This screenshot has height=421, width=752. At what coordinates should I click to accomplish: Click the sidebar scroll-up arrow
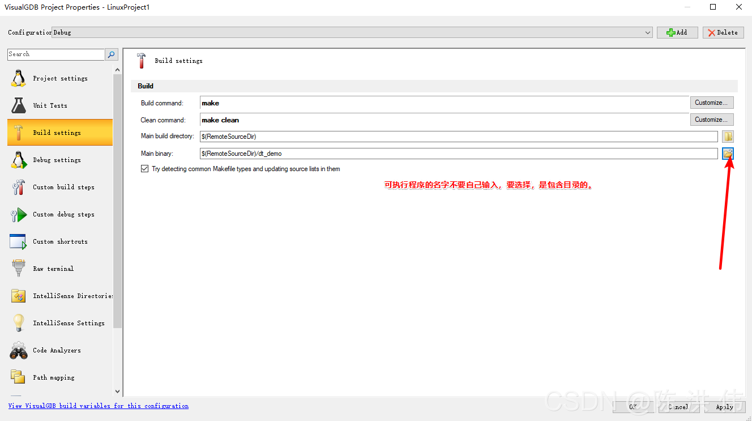click(x=118, y=70)
